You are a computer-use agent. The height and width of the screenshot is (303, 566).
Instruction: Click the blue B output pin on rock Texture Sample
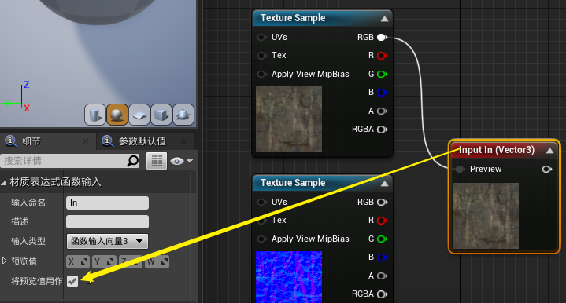point(382,93)
